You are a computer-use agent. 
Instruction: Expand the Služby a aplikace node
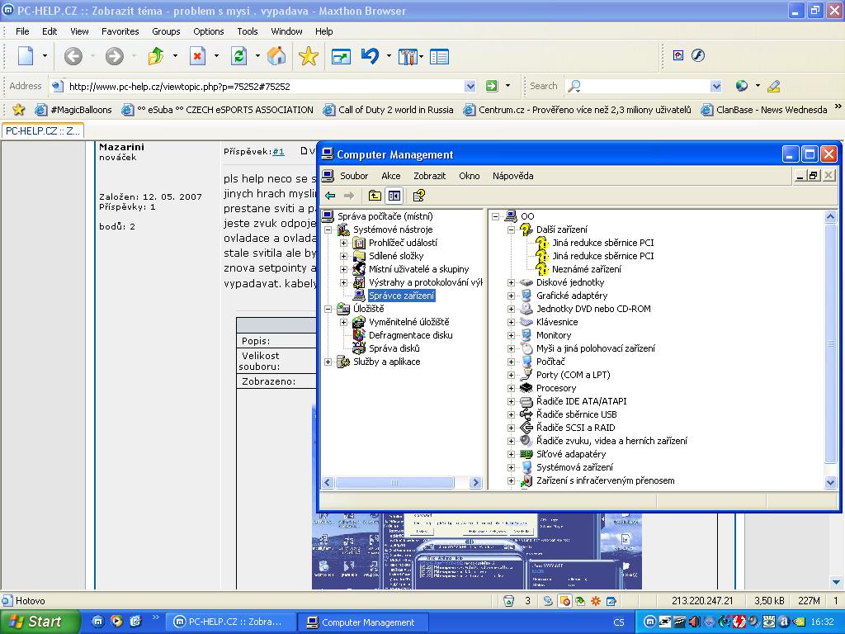(328, 362)
